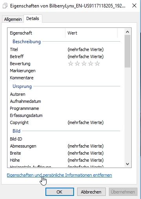Image resolution: width=141 pixels, height=199 pixels.
Task: Click the Bild group heading
Action: [16, 131]
